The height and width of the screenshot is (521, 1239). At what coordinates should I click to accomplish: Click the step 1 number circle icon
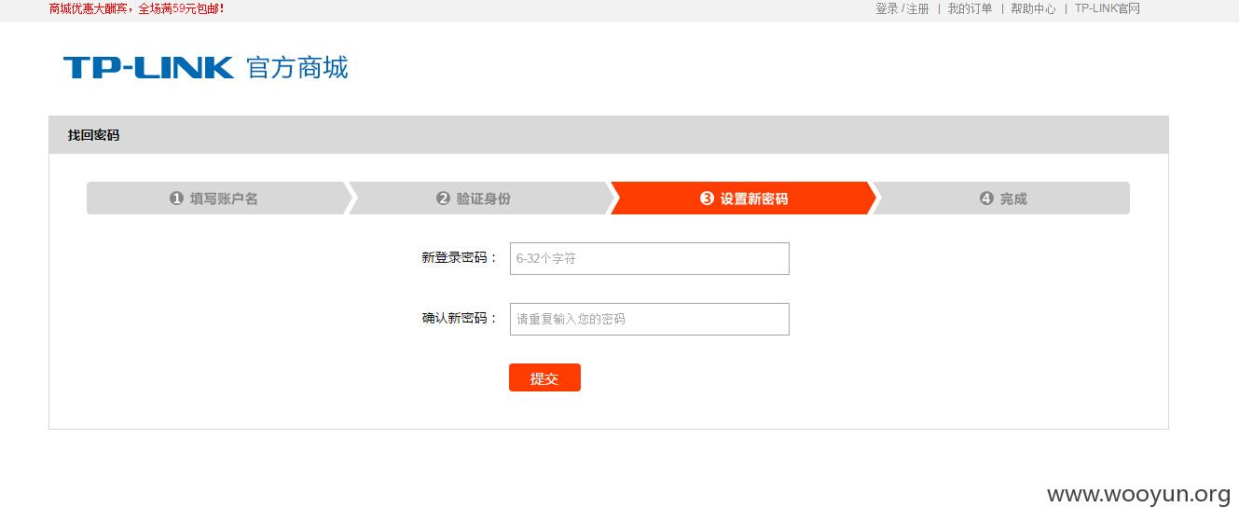(x=176, y=199)
